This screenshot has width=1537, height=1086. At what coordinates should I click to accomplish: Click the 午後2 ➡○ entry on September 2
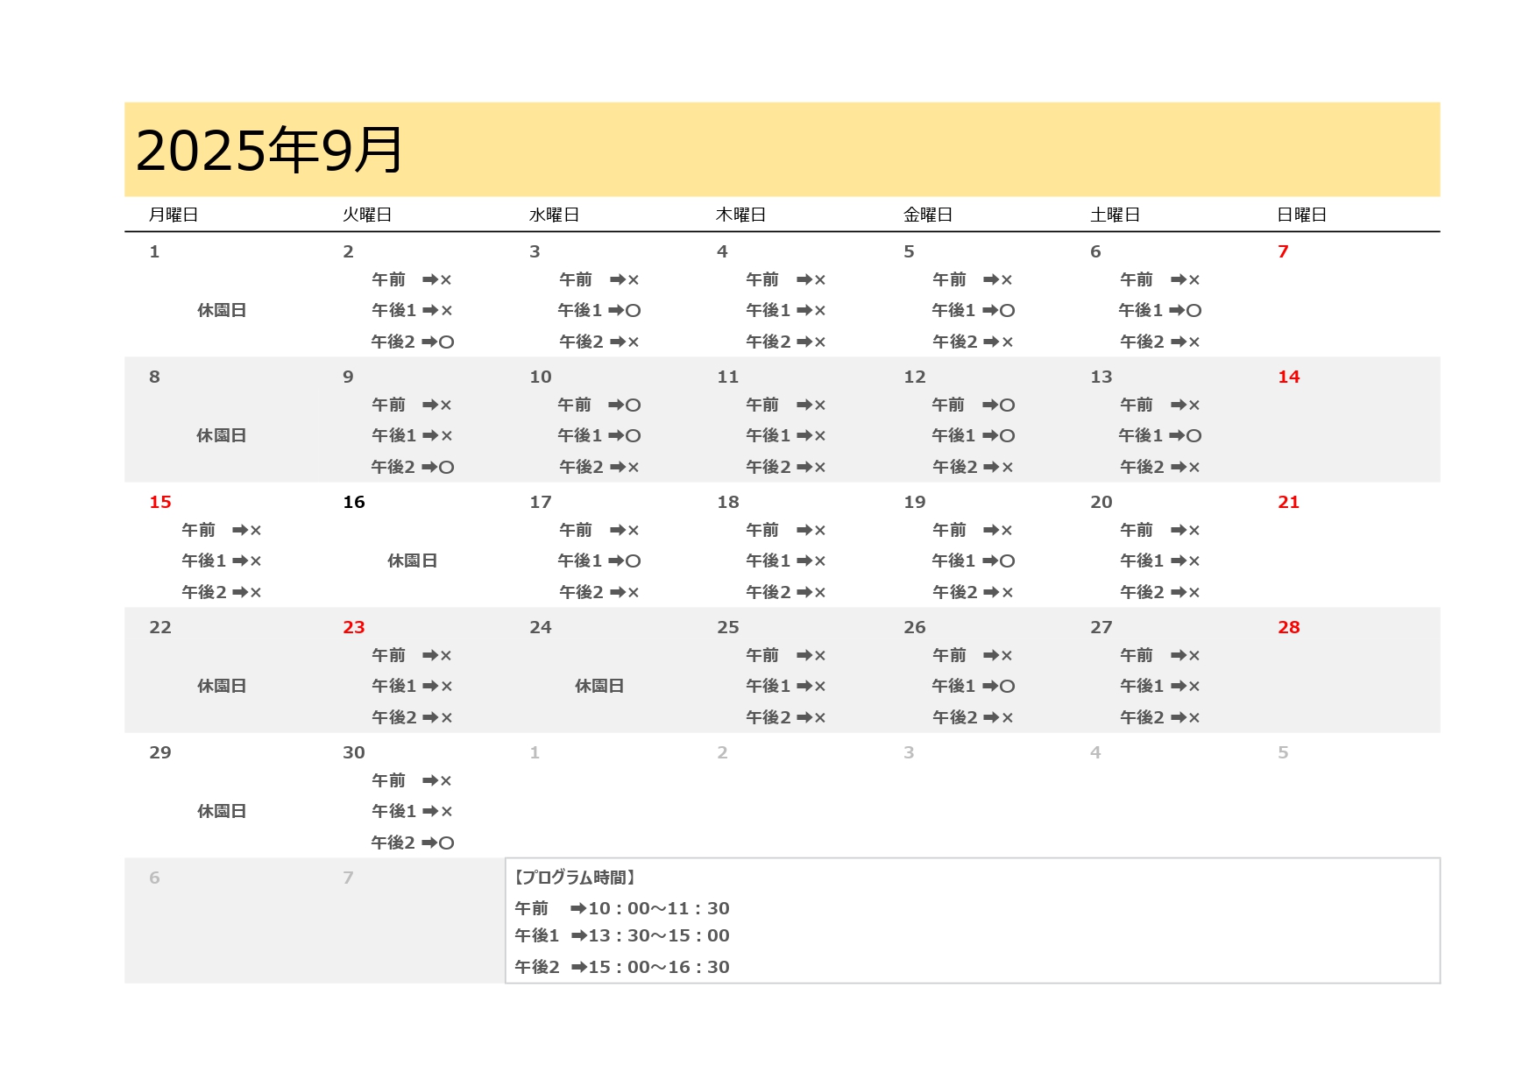(413, 342)
